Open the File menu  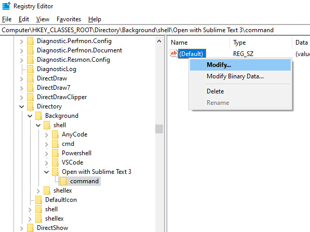pos(7,19)
